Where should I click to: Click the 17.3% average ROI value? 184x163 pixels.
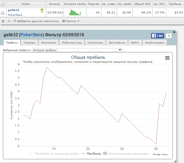160,12
